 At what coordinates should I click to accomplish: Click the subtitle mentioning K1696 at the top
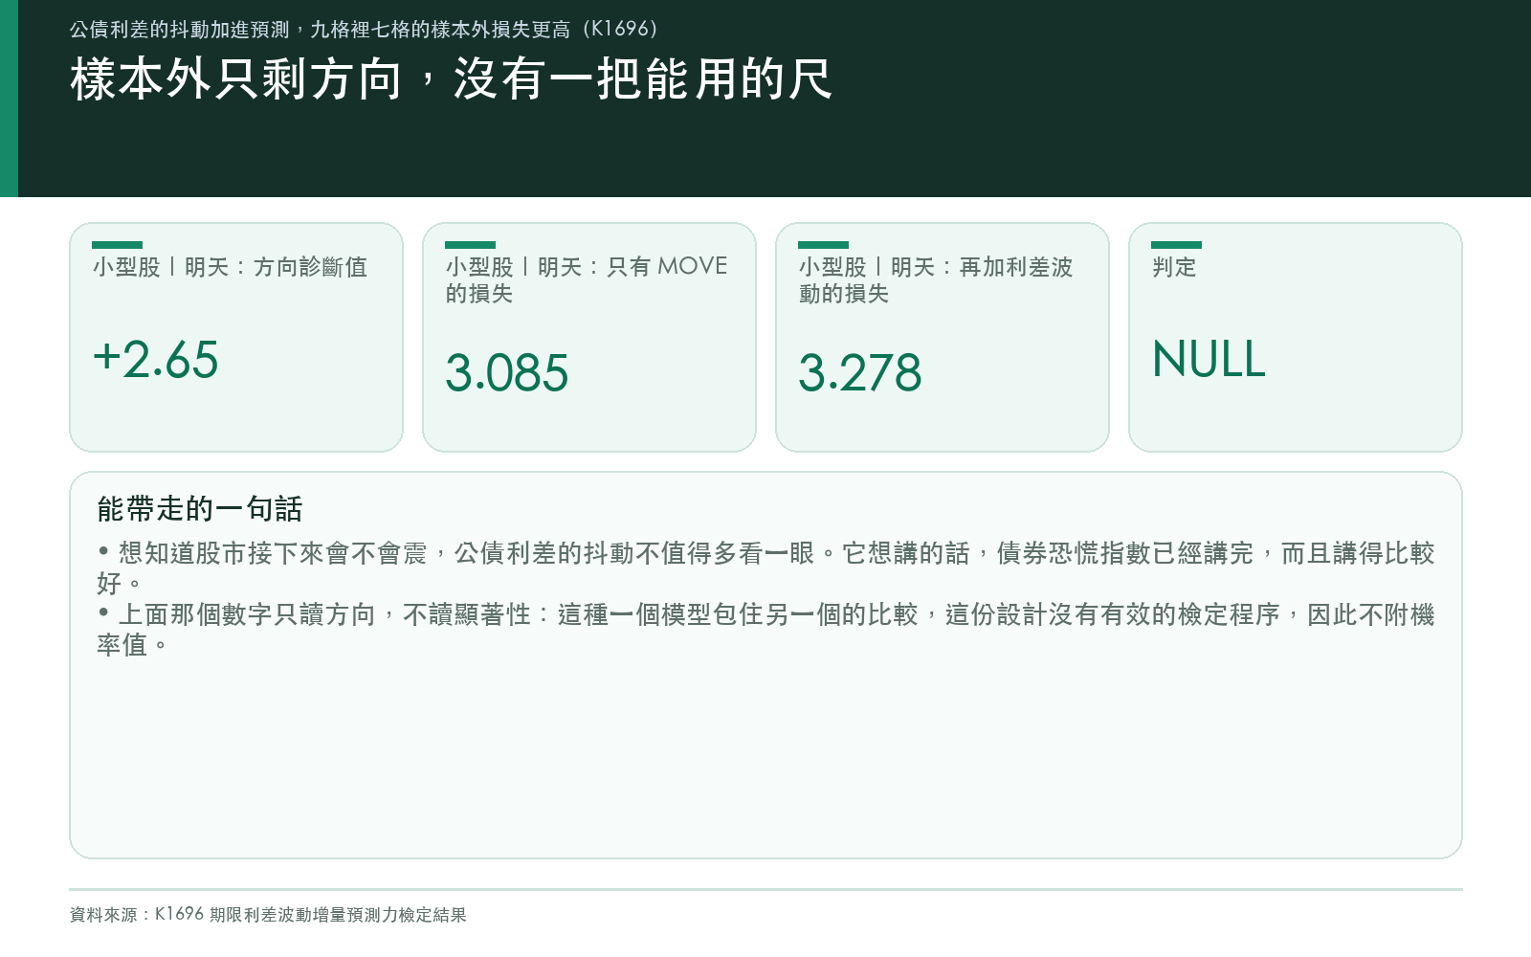coord(364,30)
